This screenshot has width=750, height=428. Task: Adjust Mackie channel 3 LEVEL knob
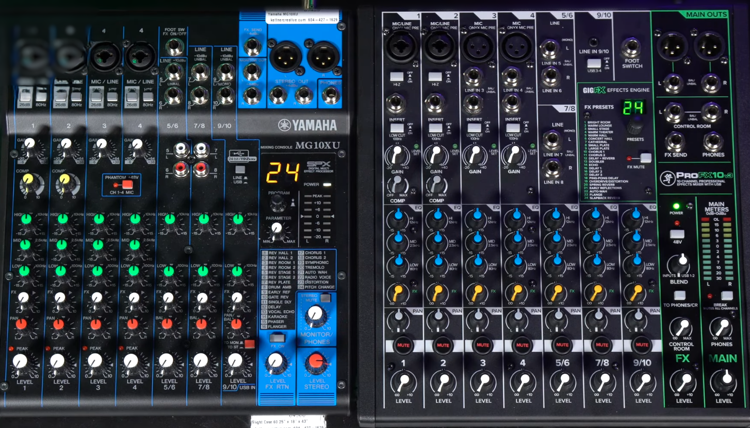[483, 383]
